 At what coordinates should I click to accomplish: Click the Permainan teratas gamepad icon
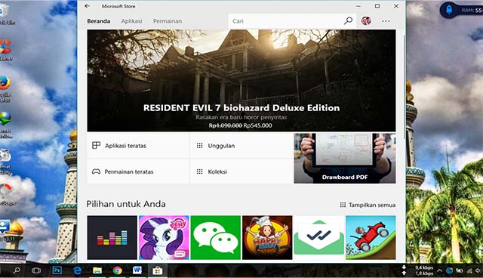(96, 171)
